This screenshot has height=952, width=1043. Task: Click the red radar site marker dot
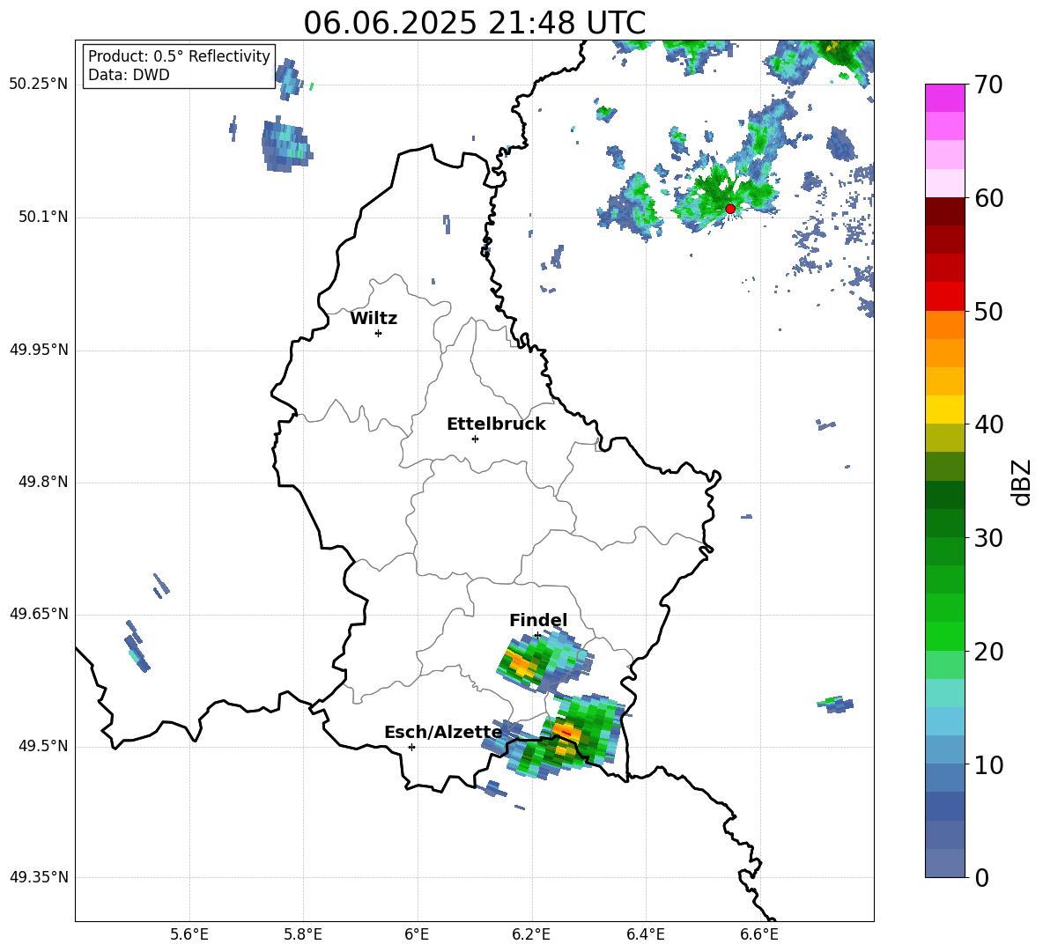coord(729,209)
